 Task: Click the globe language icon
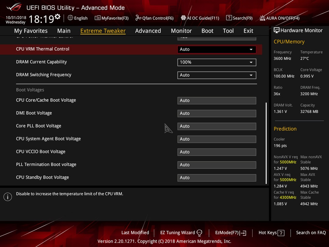(x=70, y=18)
